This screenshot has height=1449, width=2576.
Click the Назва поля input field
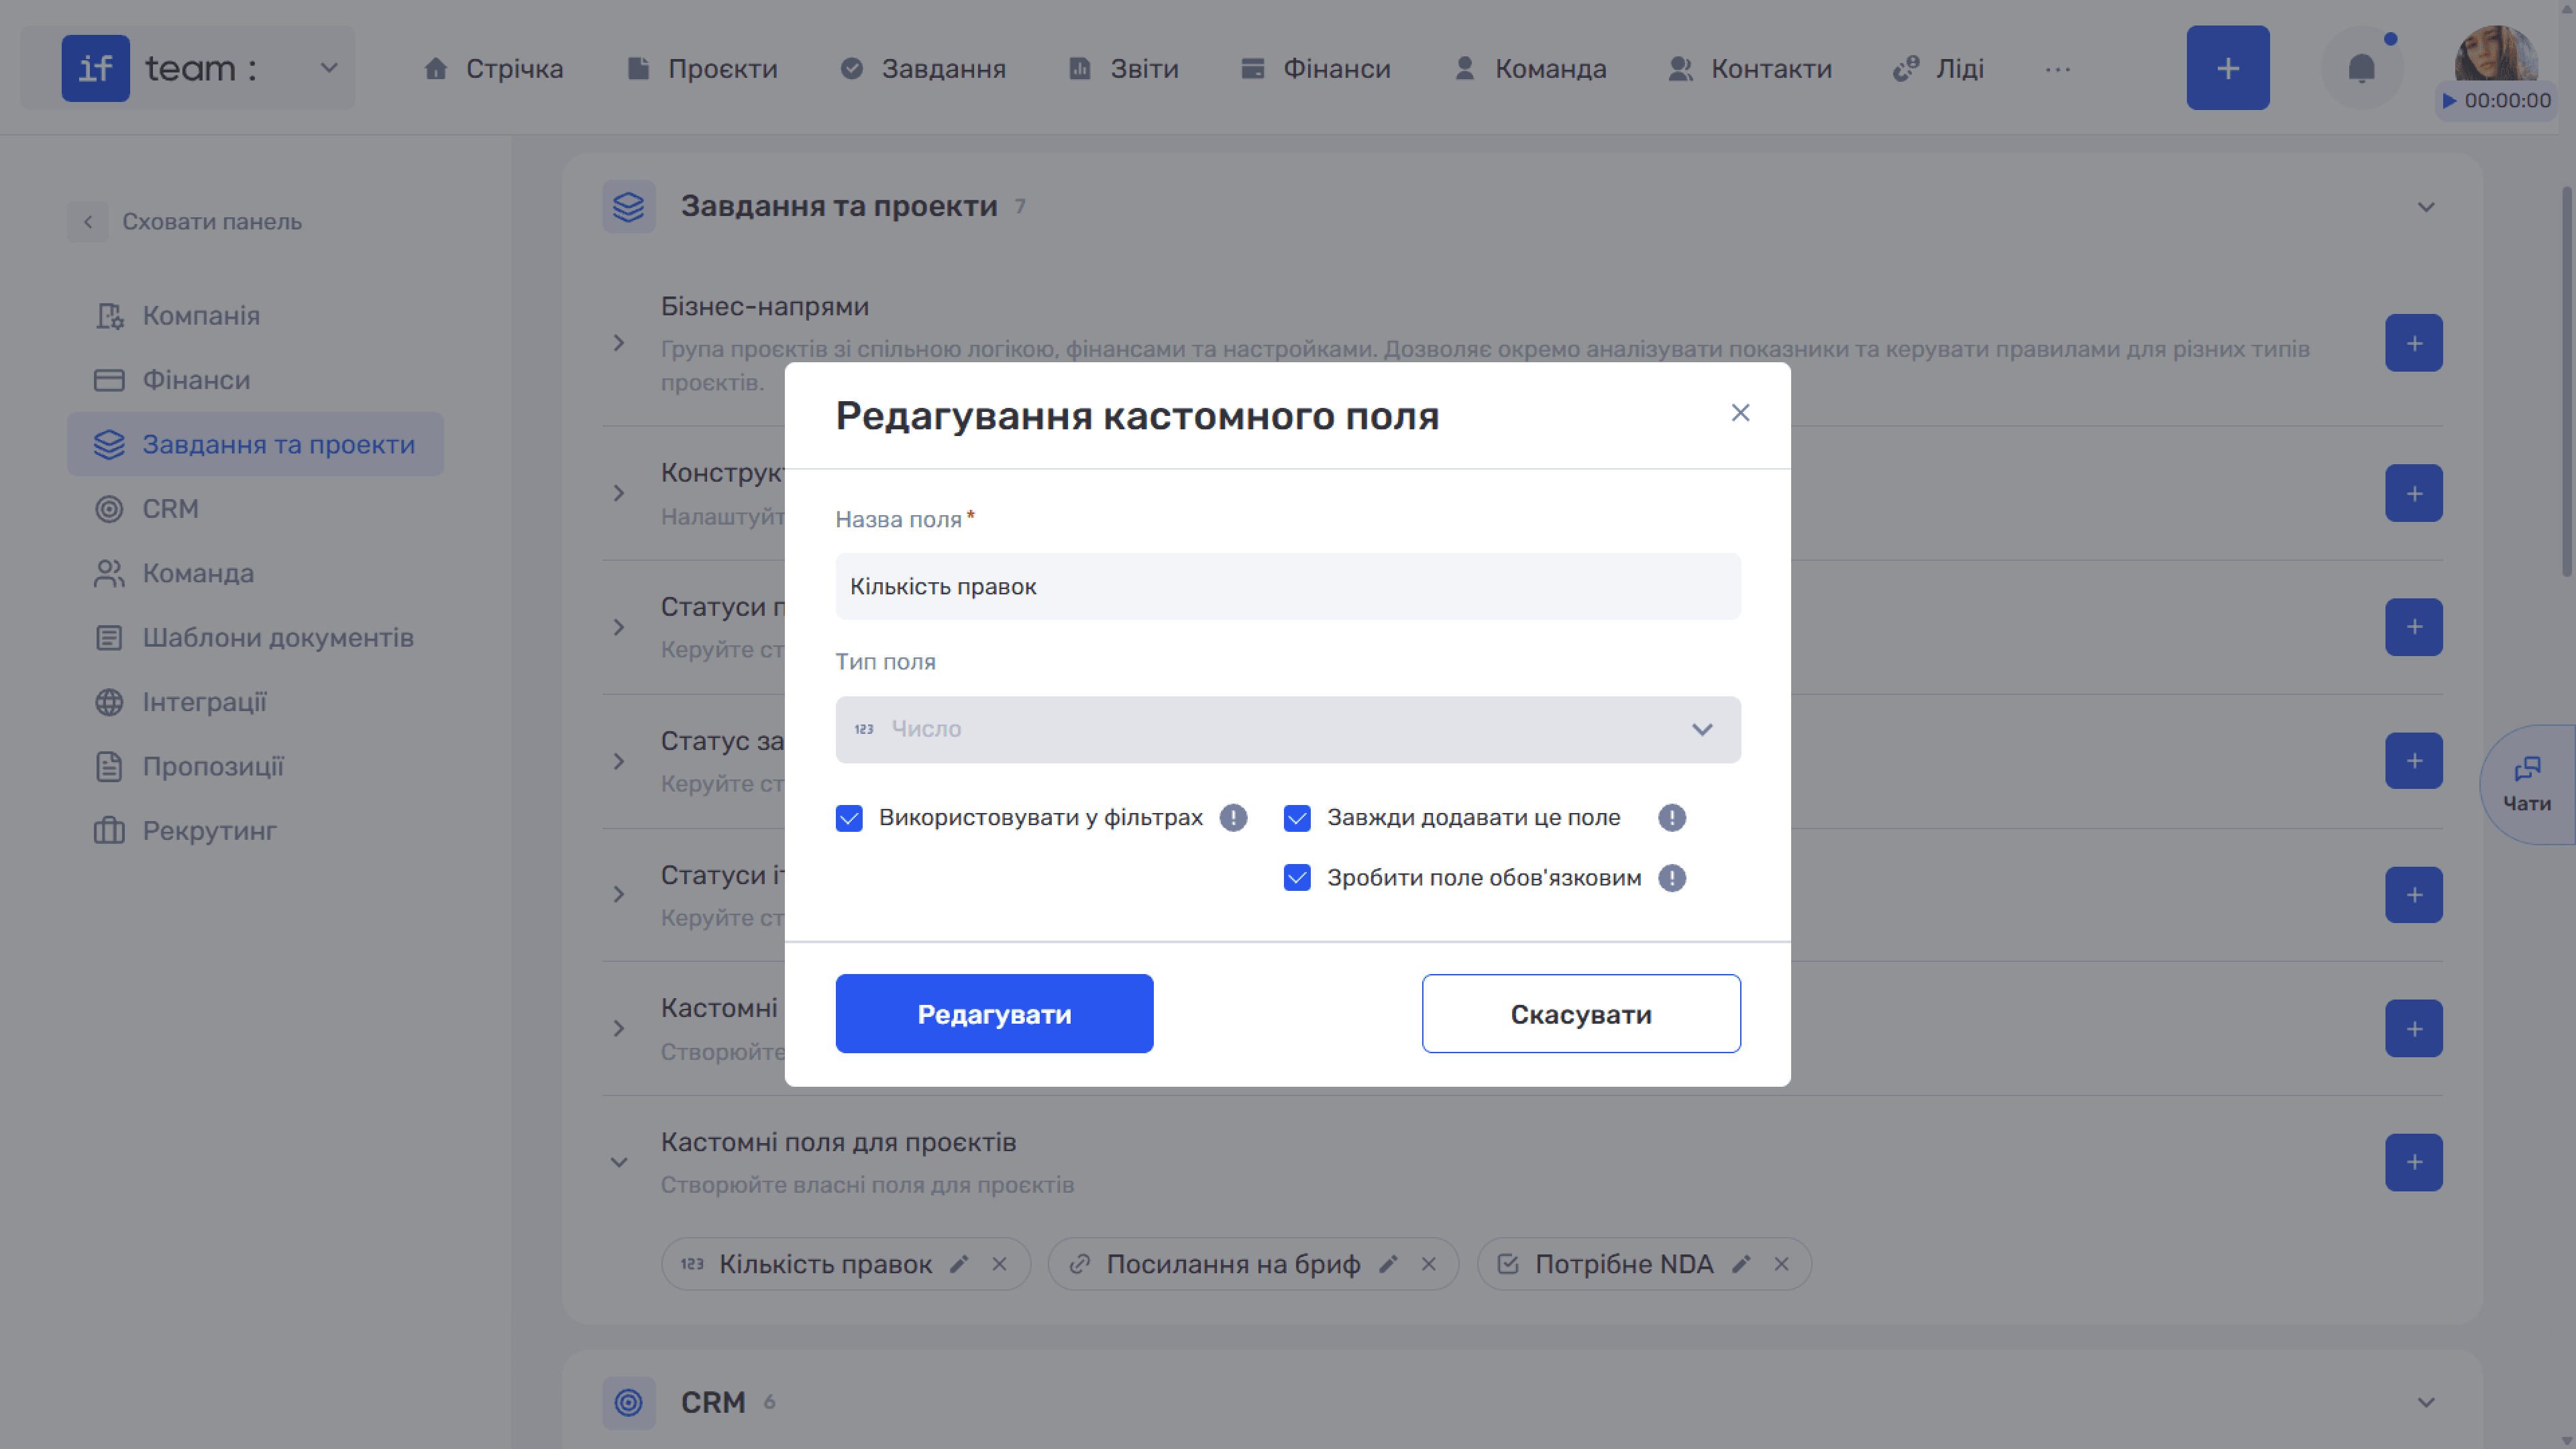pos(1287,586)
